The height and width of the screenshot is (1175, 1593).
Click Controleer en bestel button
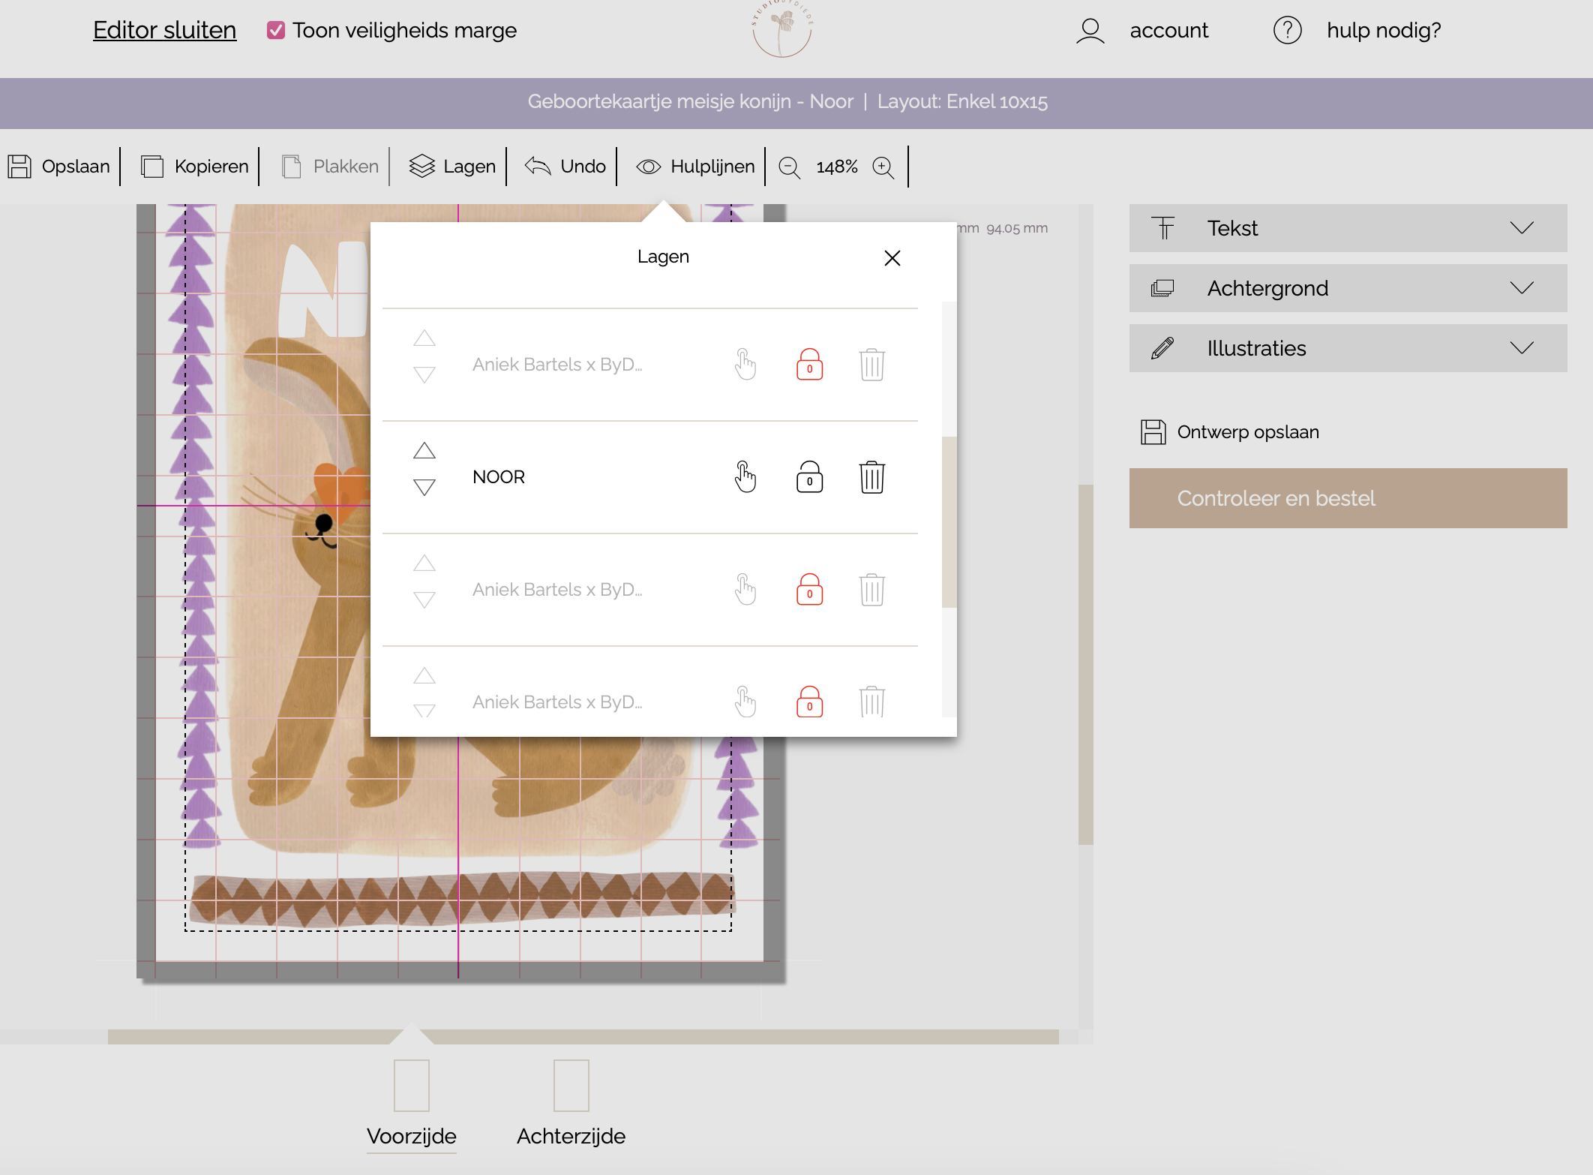[1348, 498]
